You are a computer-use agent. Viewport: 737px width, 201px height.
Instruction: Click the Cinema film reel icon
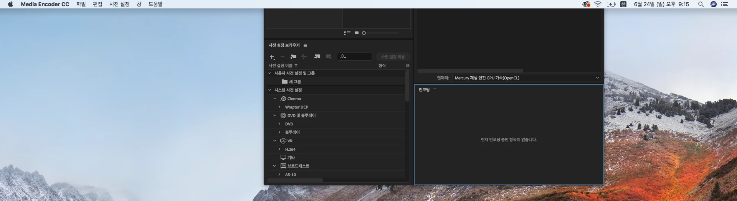click(283, 99)
